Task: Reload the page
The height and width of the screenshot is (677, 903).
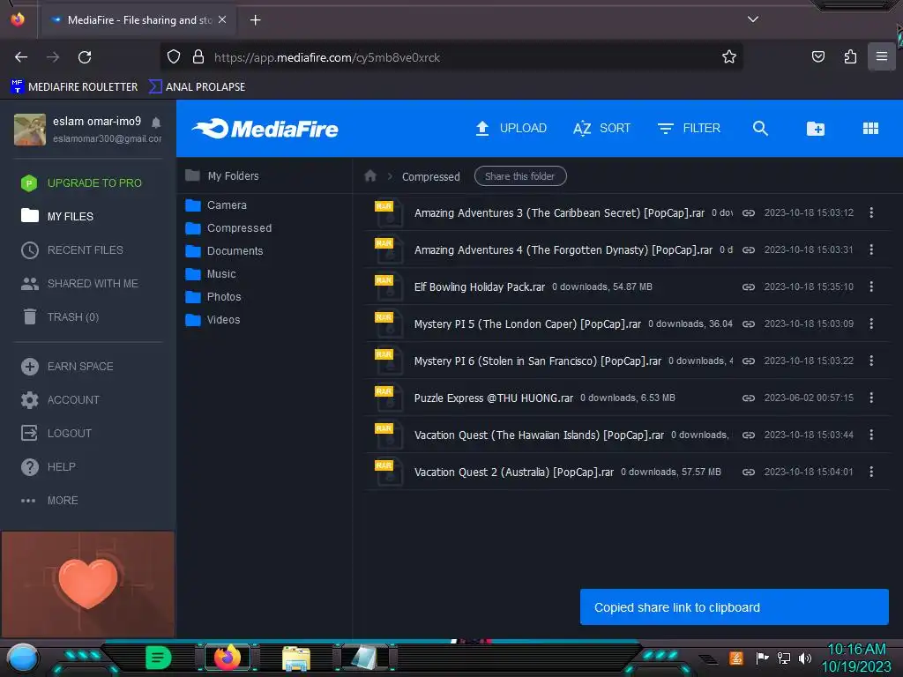Action: pos(85,57)
